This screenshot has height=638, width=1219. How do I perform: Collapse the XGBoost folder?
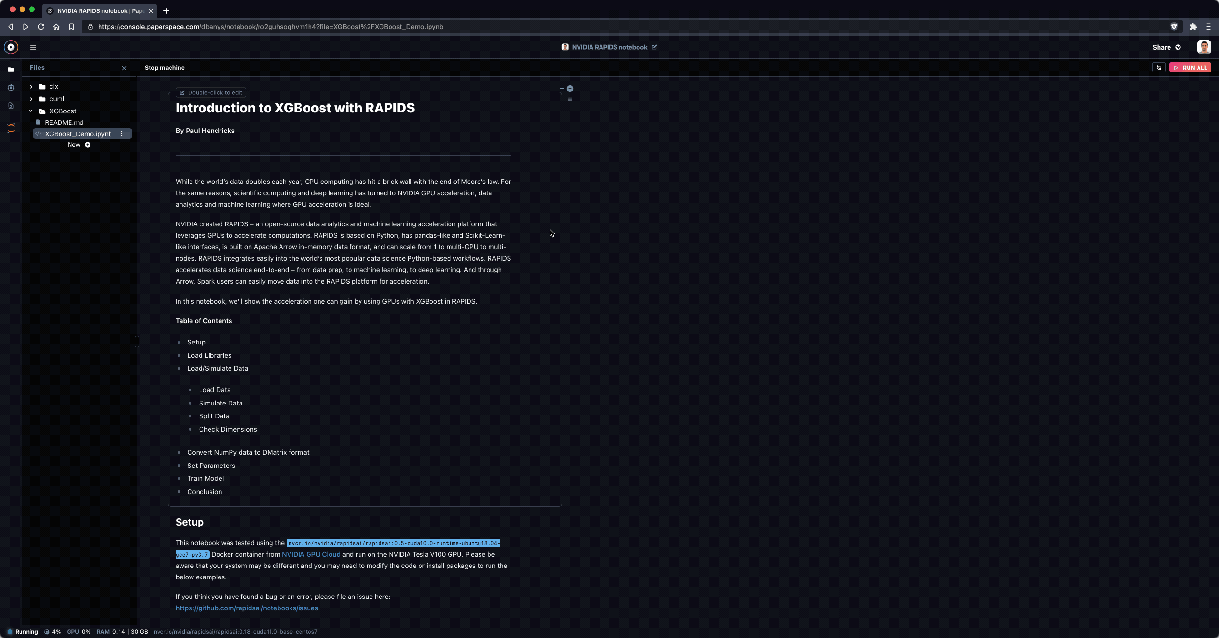tap(31, 111)
